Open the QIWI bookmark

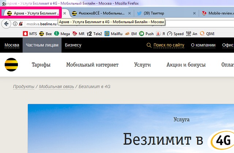pyautogui.click(x=207, y=34)
